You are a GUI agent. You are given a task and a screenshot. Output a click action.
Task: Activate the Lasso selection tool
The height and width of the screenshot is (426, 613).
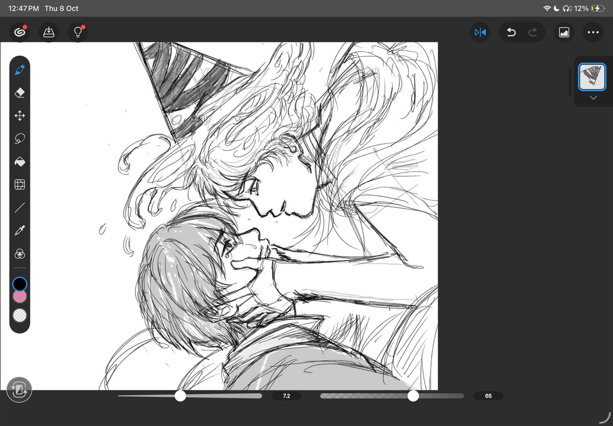[20, 138]
